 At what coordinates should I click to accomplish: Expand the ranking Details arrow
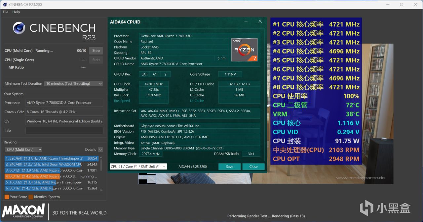point(100,150)
